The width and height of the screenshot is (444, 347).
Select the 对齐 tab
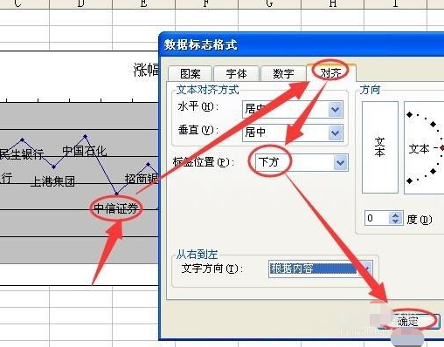point(331,72)
